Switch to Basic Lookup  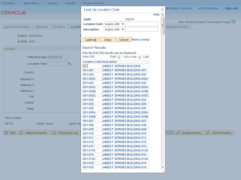point(140,39)
